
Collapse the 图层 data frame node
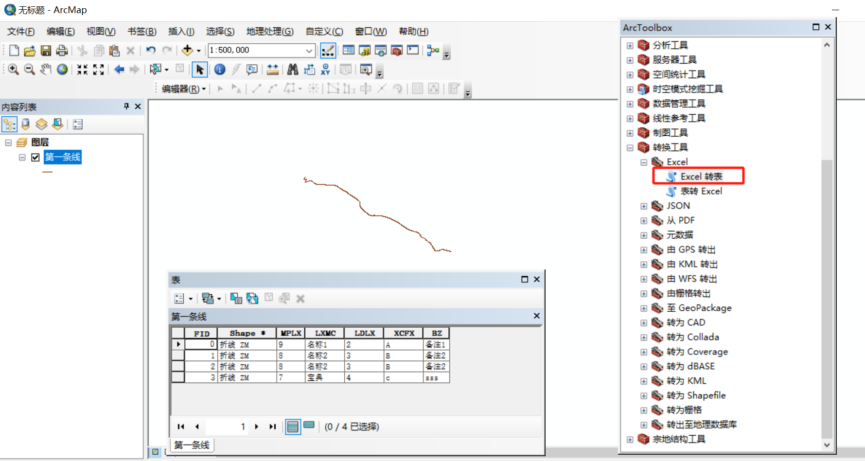8,142
